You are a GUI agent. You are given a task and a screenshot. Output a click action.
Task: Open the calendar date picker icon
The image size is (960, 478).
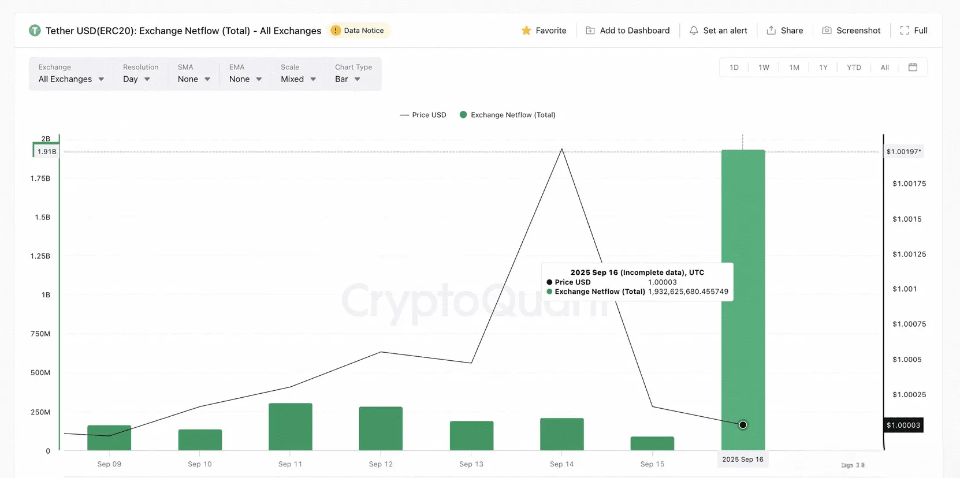(x=913, y=68)
